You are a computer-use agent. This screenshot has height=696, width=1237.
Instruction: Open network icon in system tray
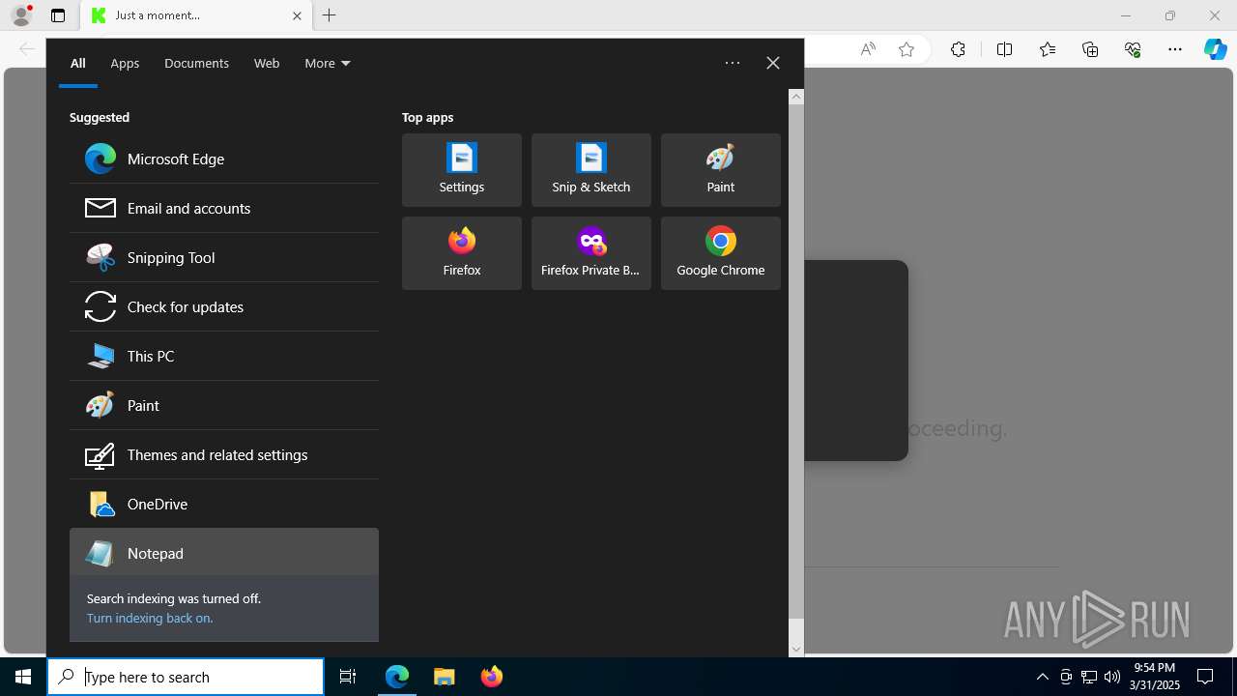pos(1089,677)
